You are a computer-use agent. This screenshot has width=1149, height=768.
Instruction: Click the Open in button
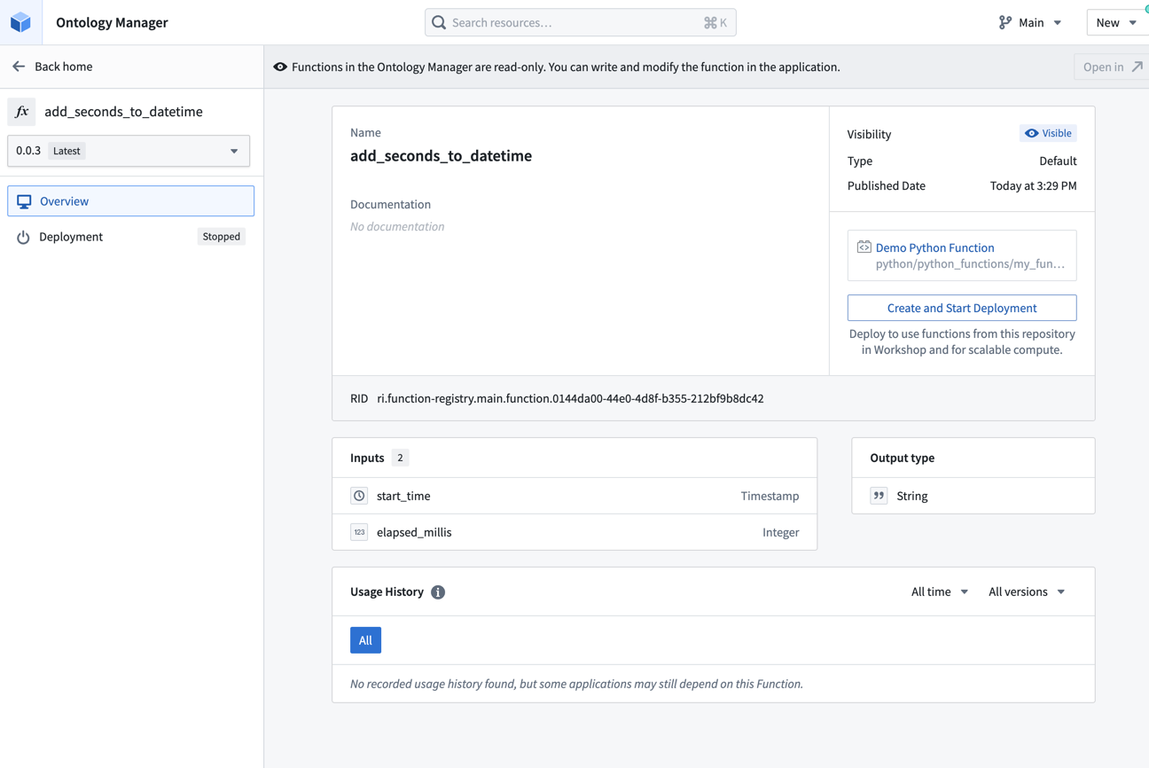1112,67
